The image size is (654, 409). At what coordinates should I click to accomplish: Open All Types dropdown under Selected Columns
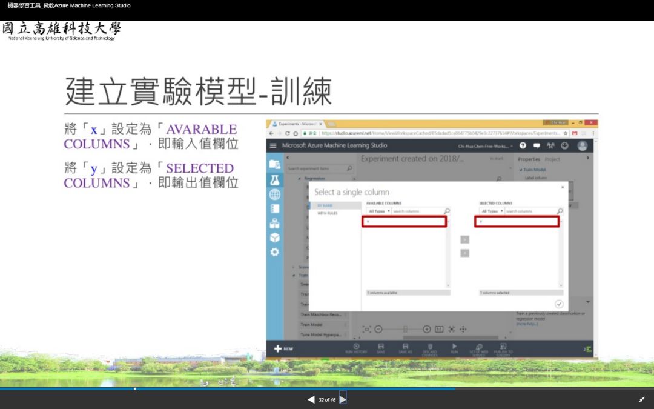click(492, 211)
